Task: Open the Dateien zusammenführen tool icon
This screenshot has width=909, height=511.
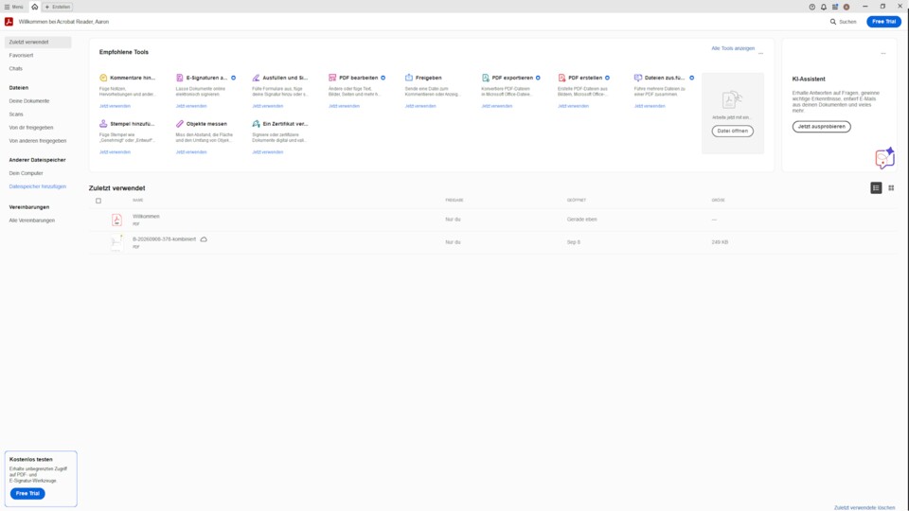Action: tap(637, 78)
